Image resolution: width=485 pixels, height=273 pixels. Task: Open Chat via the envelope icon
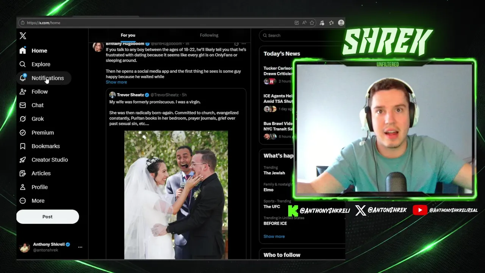23,105
